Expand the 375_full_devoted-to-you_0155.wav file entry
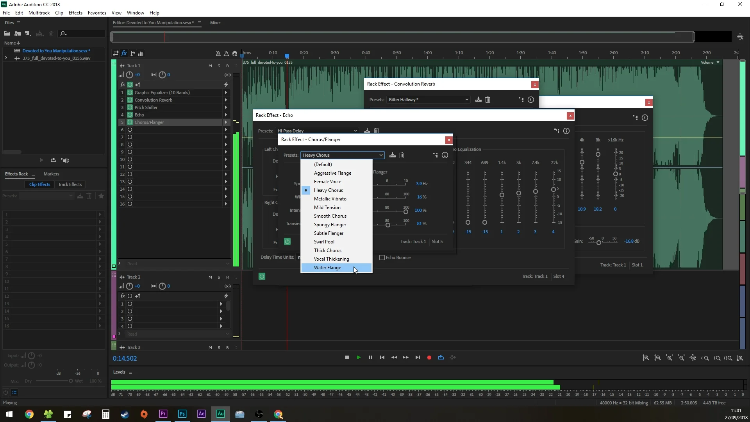Screen dimensions: 750x422 (x=6, y=58)
